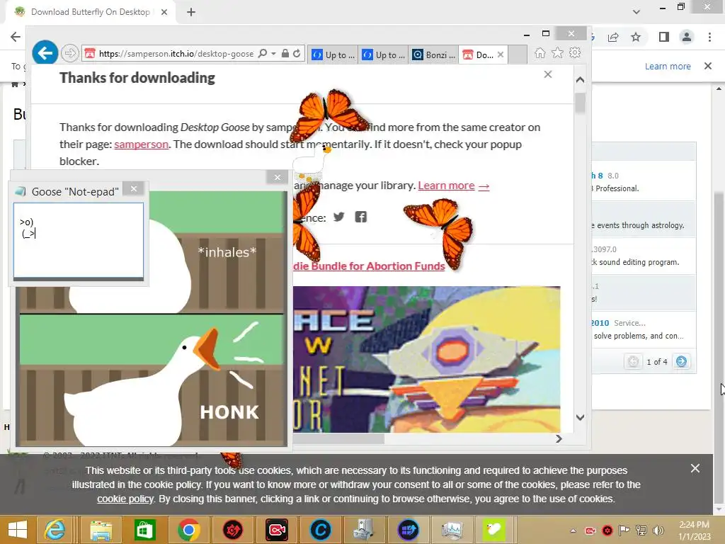Open the red screen recorder camera taskbar app

coord(277,530)
